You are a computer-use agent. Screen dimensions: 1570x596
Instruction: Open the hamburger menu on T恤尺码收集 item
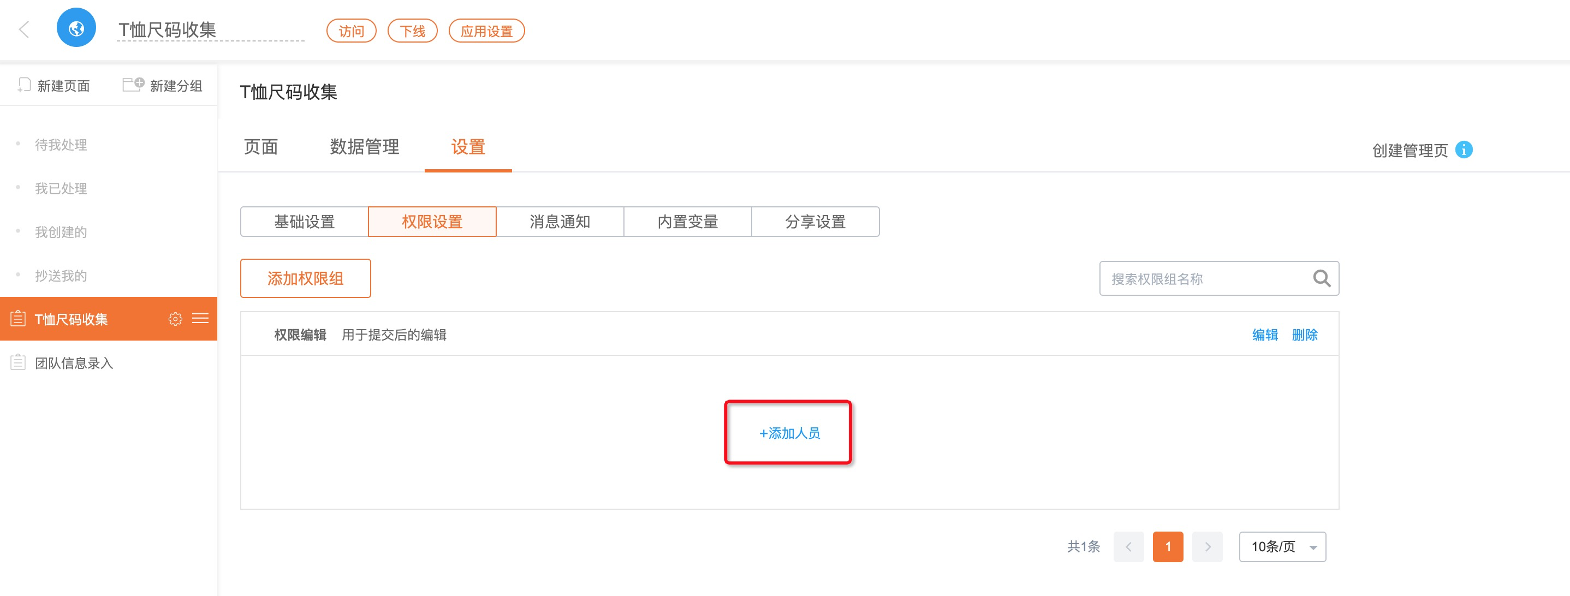pyautogui.click(x=200, y=319)
